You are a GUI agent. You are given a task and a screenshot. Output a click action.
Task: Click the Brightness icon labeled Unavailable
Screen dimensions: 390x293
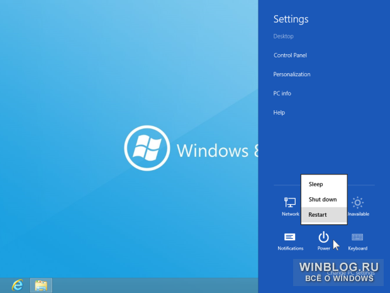point(358,206)
